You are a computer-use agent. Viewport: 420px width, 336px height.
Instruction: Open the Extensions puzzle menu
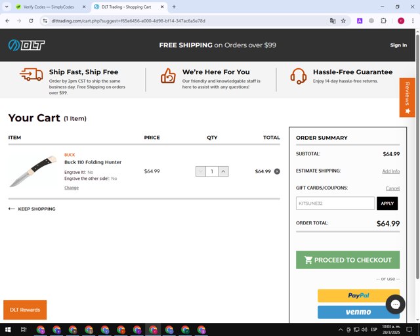(383, 21)
